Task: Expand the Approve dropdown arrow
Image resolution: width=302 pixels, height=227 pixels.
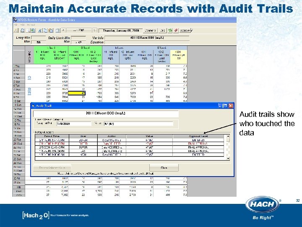Action: 191,31
